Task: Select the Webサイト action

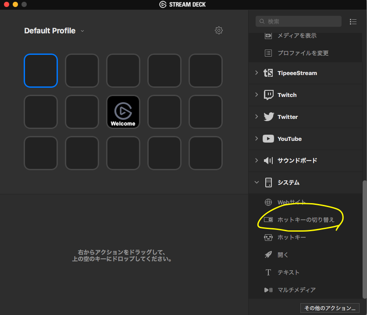Action: click(x=306, y=202)
